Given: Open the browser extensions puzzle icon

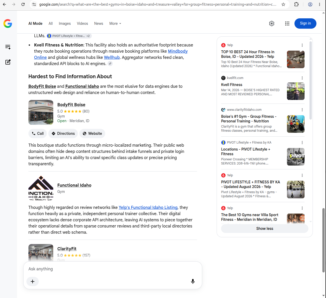Looking at the screenshot, I should pos(297,4).
